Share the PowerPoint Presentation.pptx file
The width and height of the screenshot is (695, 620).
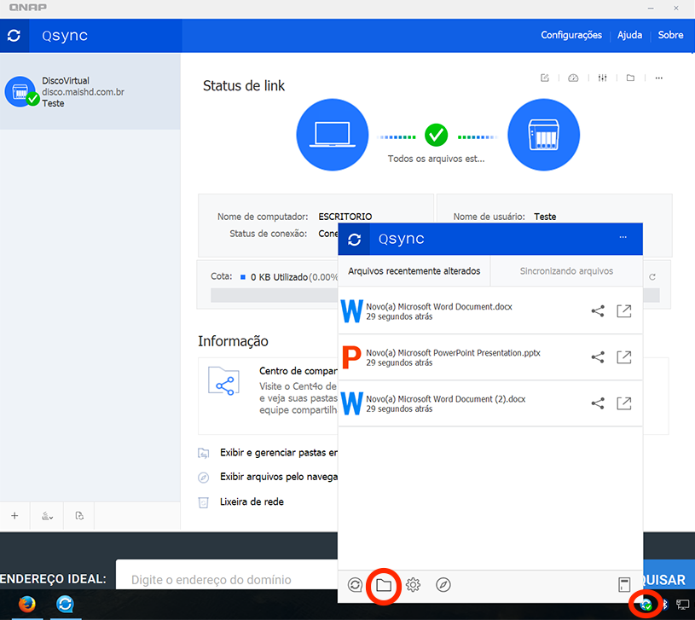tap(597, 356)
